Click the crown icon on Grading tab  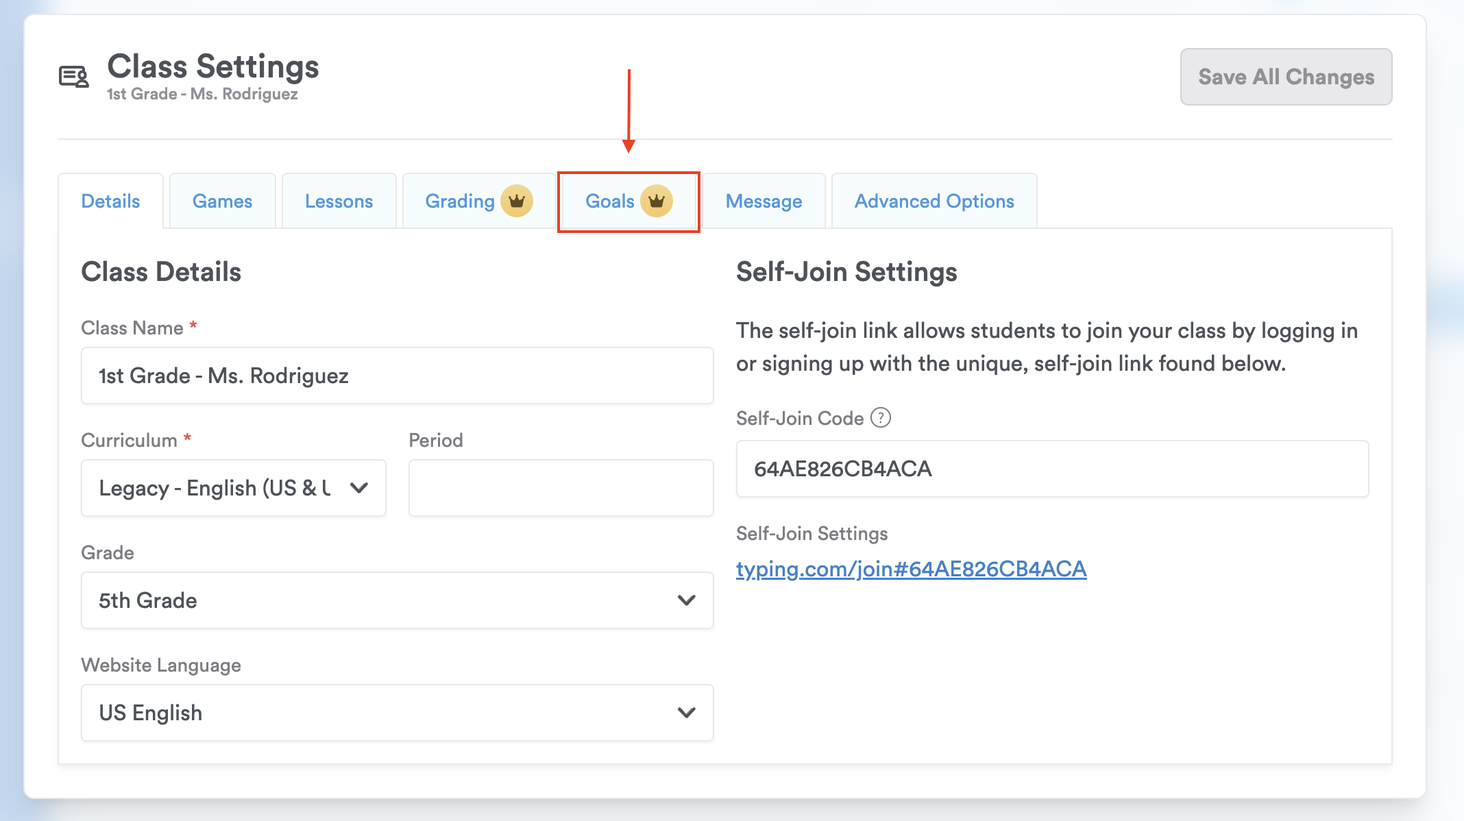(x=517, y=201)
